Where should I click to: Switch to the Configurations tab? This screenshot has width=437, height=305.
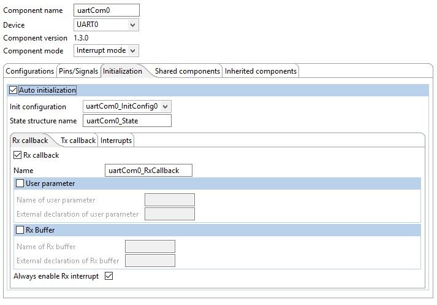(x=30, y=71)
